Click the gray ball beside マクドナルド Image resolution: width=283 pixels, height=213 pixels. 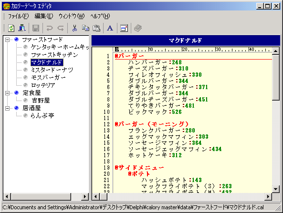(26, 62)
